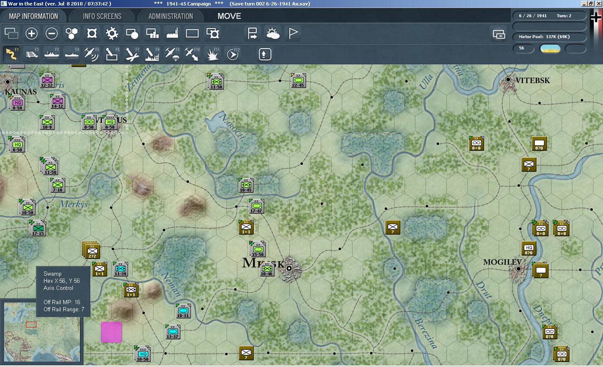Select the 17-15 infantry unit
The height and width of the screenshot is (367, 603).
pos(38,229)
